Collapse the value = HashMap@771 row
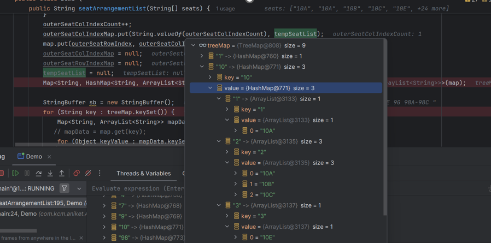The height and width of the screenshot is (243, 491). [211, 88]
